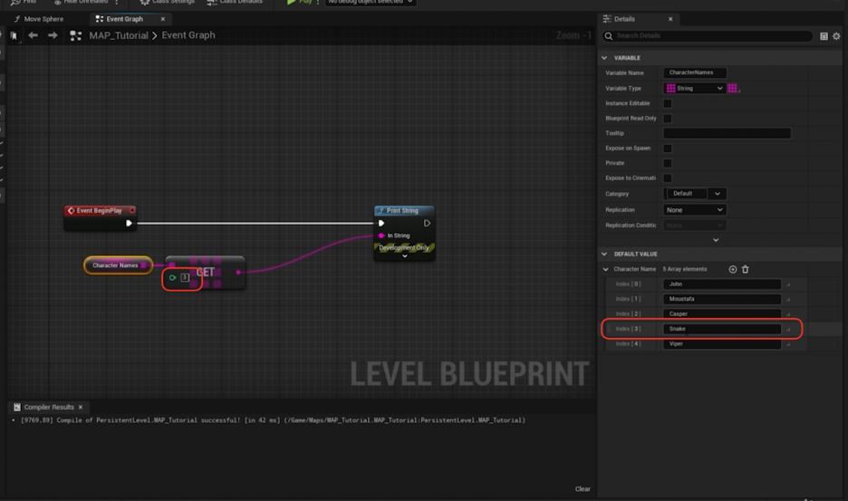The width and height of the screenshot is (848, 501).
Task: Click MAP_Tutorial breadcrumb link
Action: click(x=119, y=35)
